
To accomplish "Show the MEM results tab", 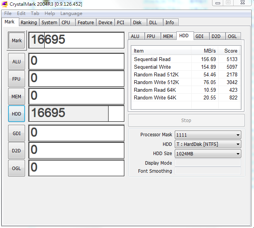I will tap(168, 36).
